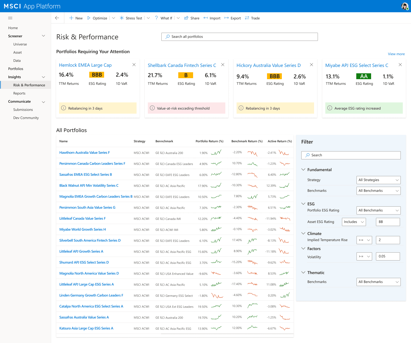
Task: Open the Volatility operator dropdown
Action: click(x=364, y=256)
